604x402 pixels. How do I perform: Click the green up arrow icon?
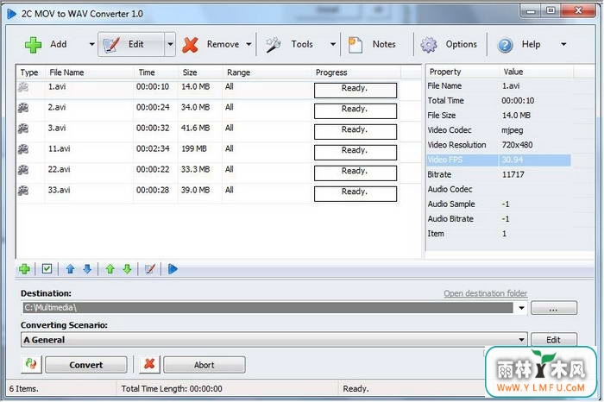(x=110, y=269)
